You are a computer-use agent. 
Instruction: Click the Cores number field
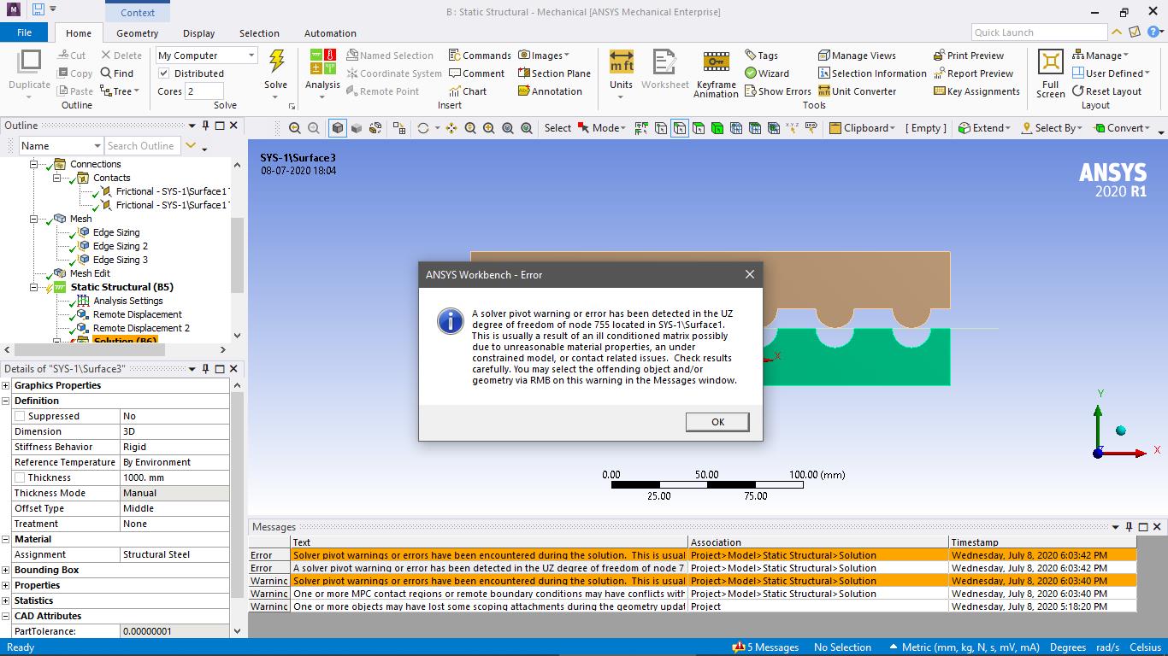pyautogui.click(x=204, y=91)
